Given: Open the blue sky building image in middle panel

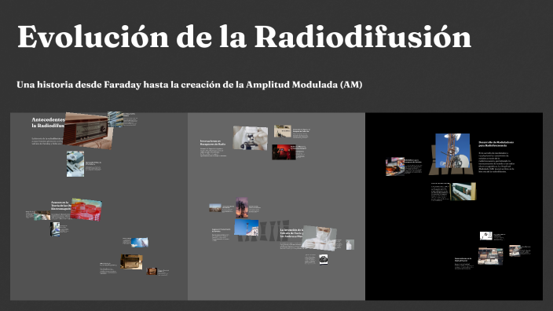Looking at the screenshot, I should click(247, 228).
